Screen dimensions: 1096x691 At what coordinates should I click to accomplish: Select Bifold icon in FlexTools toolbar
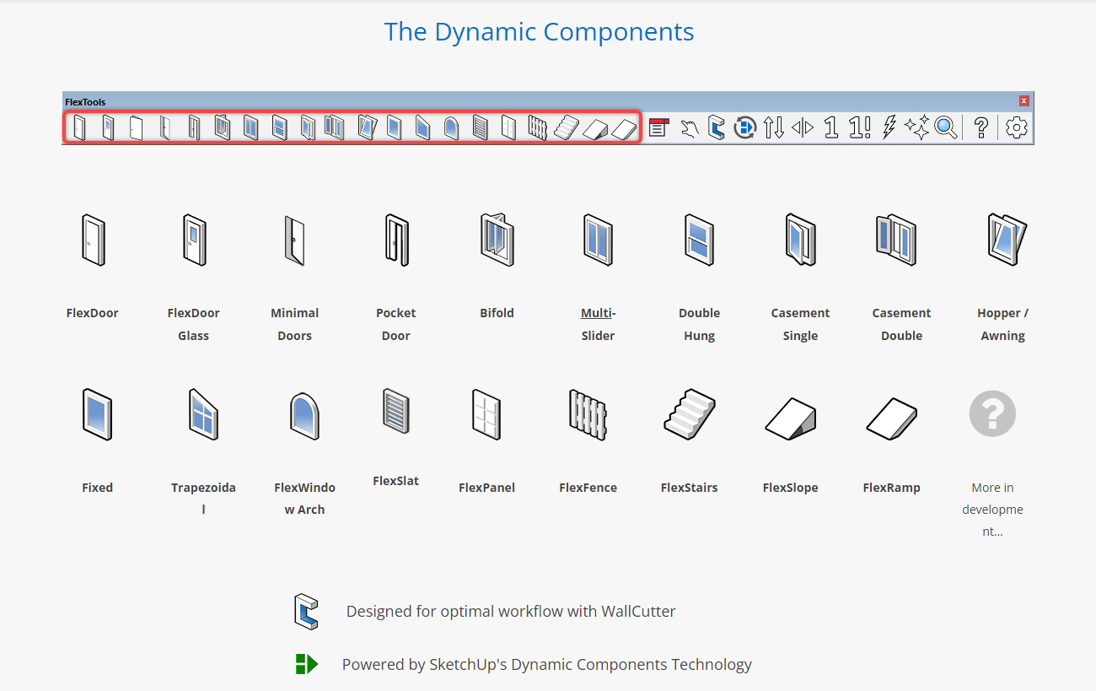pos(222,127)
